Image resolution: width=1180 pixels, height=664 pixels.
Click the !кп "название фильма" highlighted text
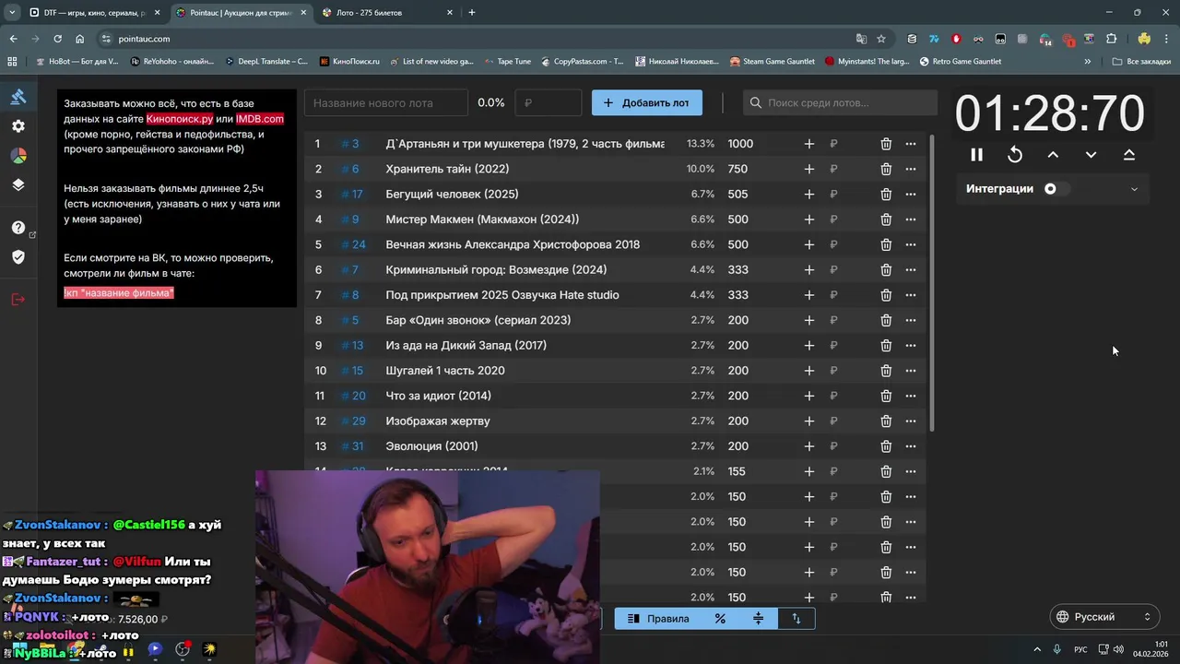(x=119, y=292)
